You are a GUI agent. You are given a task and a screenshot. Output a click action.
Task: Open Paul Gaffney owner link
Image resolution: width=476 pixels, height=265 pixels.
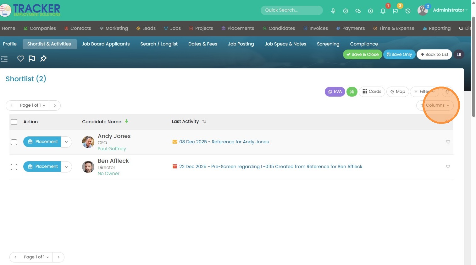coord(112,149)
